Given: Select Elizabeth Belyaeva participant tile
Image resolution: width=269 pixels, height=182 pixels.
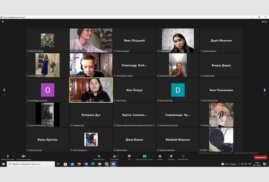Looking at the screenshot, I should [x=178, y=140].
